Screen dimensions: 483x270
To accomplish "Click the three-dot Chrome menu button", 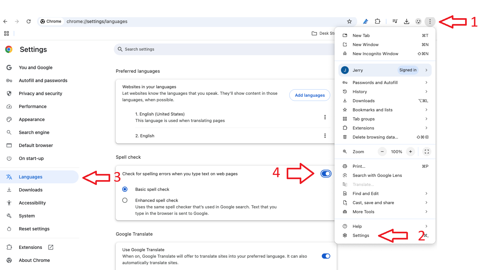I will [430, 21].
